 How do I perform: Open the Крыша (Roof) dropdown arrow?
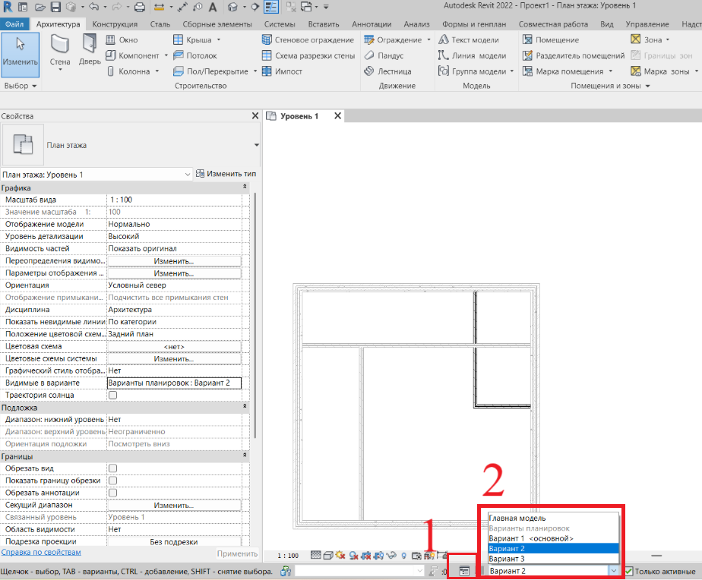pos(219,39)
